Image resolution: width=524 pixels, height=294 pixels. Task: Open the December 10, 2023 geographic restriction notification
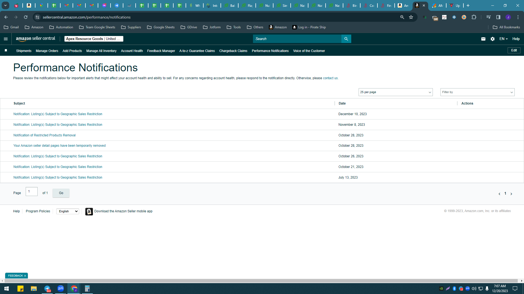click(58, 114)
